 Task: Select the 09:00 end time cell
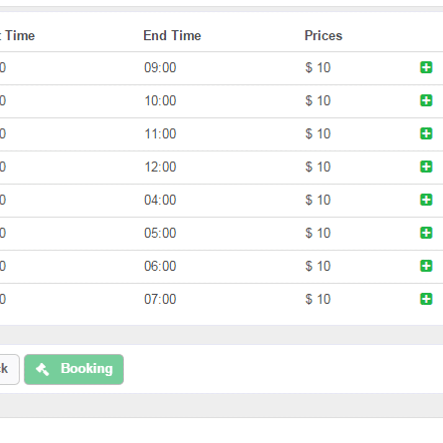tap(160, 68)
